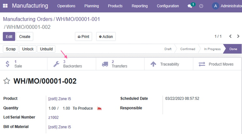Click the Create button
This screenshot has width=242, height=134.
(x=25, y=36)
